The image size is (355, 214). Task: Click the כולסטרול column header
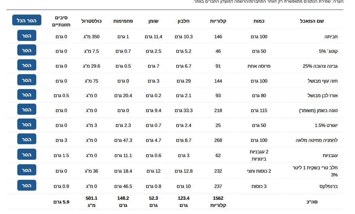[91, 21]
